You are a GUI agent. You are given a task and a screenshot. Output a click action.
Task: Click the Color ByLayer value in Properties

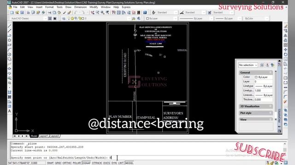coord(263,77)
